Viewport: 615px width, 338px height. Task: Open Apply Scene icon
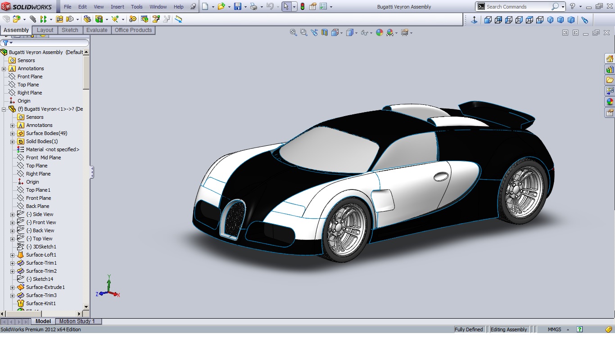click(390, 32)
